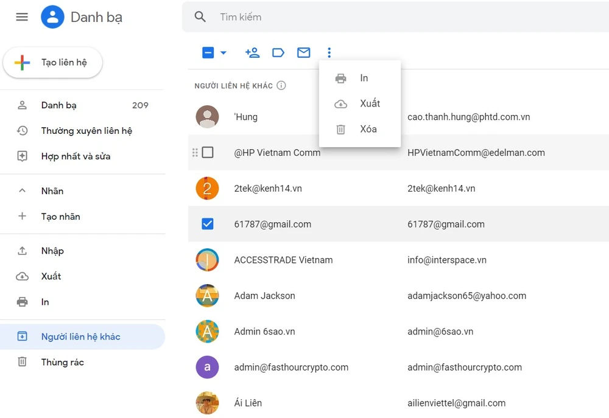This screenshot has height=418, width=609.
Task: Open the add-to-contacts icon in toolbar
Action: click(x=252, y=53)
